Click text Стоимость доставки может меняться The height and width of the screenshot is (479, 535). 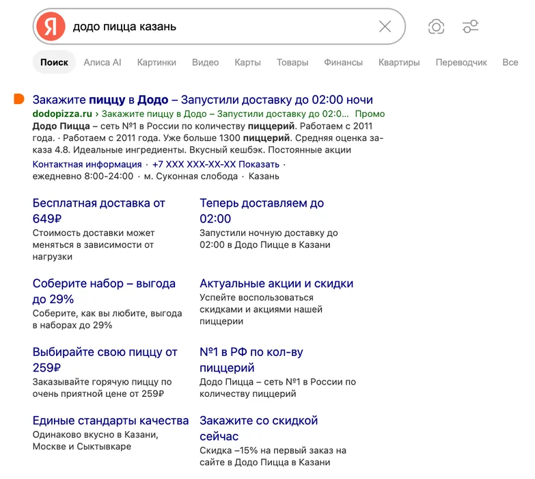[94, 244]
